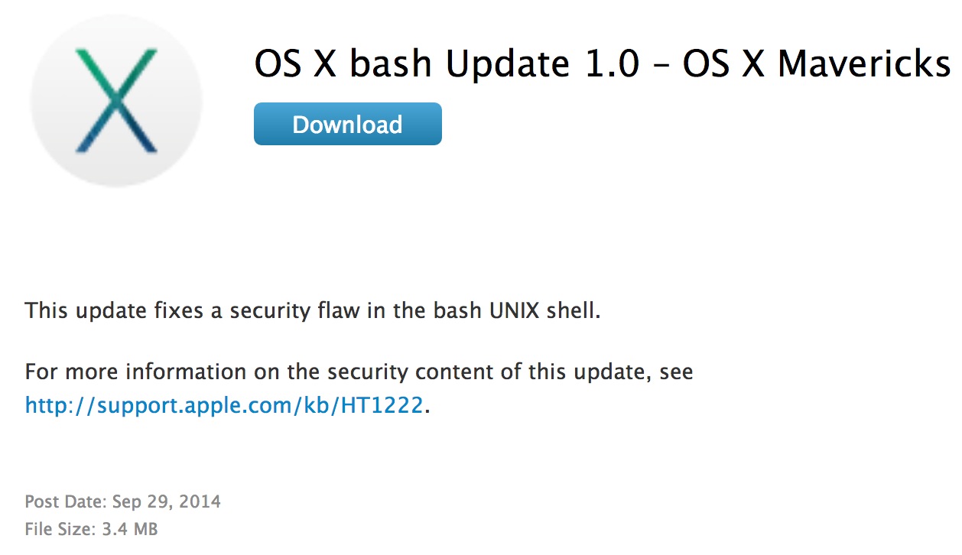The height and width of the screenshot is (555, 962).
Task: Click the word "Mavericks" in the heading
Action: pyautogui.click(x=863, y=65)
